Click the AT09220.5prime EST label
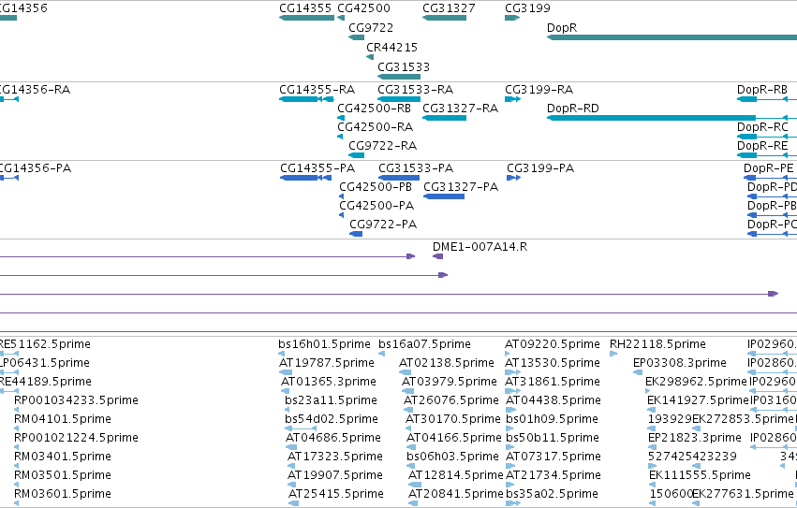The width and height of the screenshot is (797, 508). pos(553,344)
